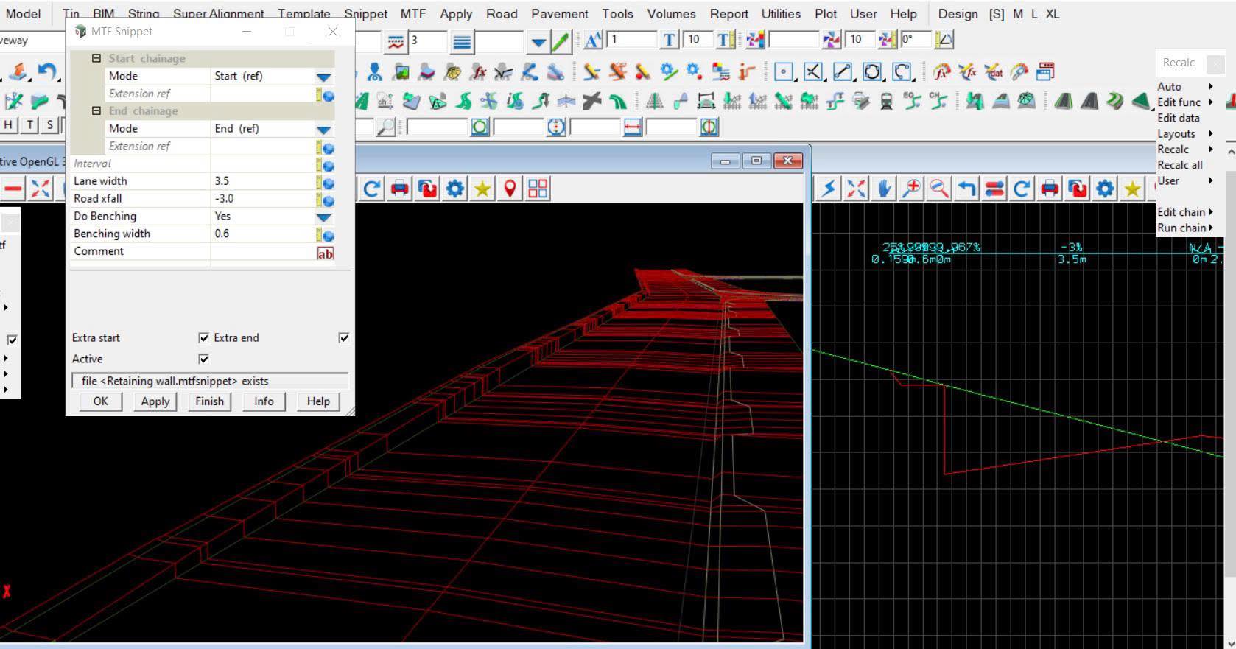
Task: Click the Finish button
Action: point(209,401)
